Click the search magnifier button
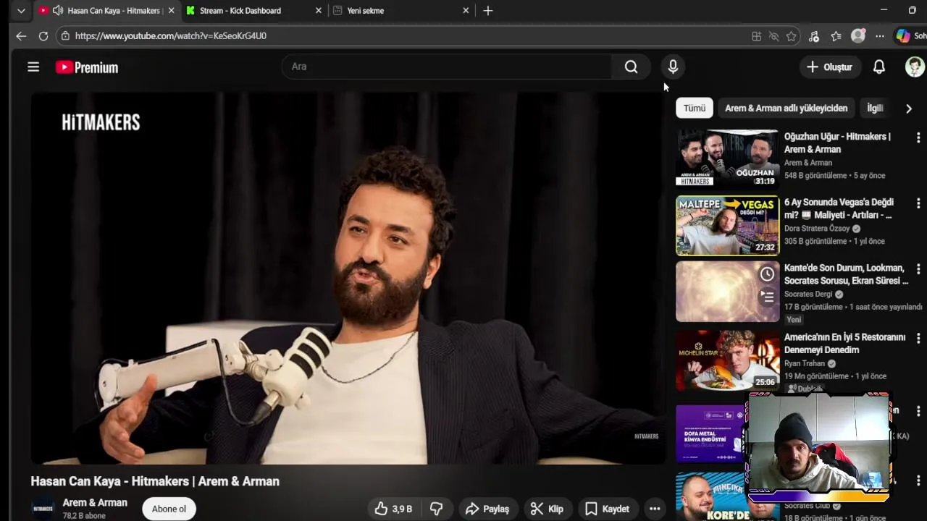Screen dimensions: 927x521 pyautogui.click(x=631, y=67)
